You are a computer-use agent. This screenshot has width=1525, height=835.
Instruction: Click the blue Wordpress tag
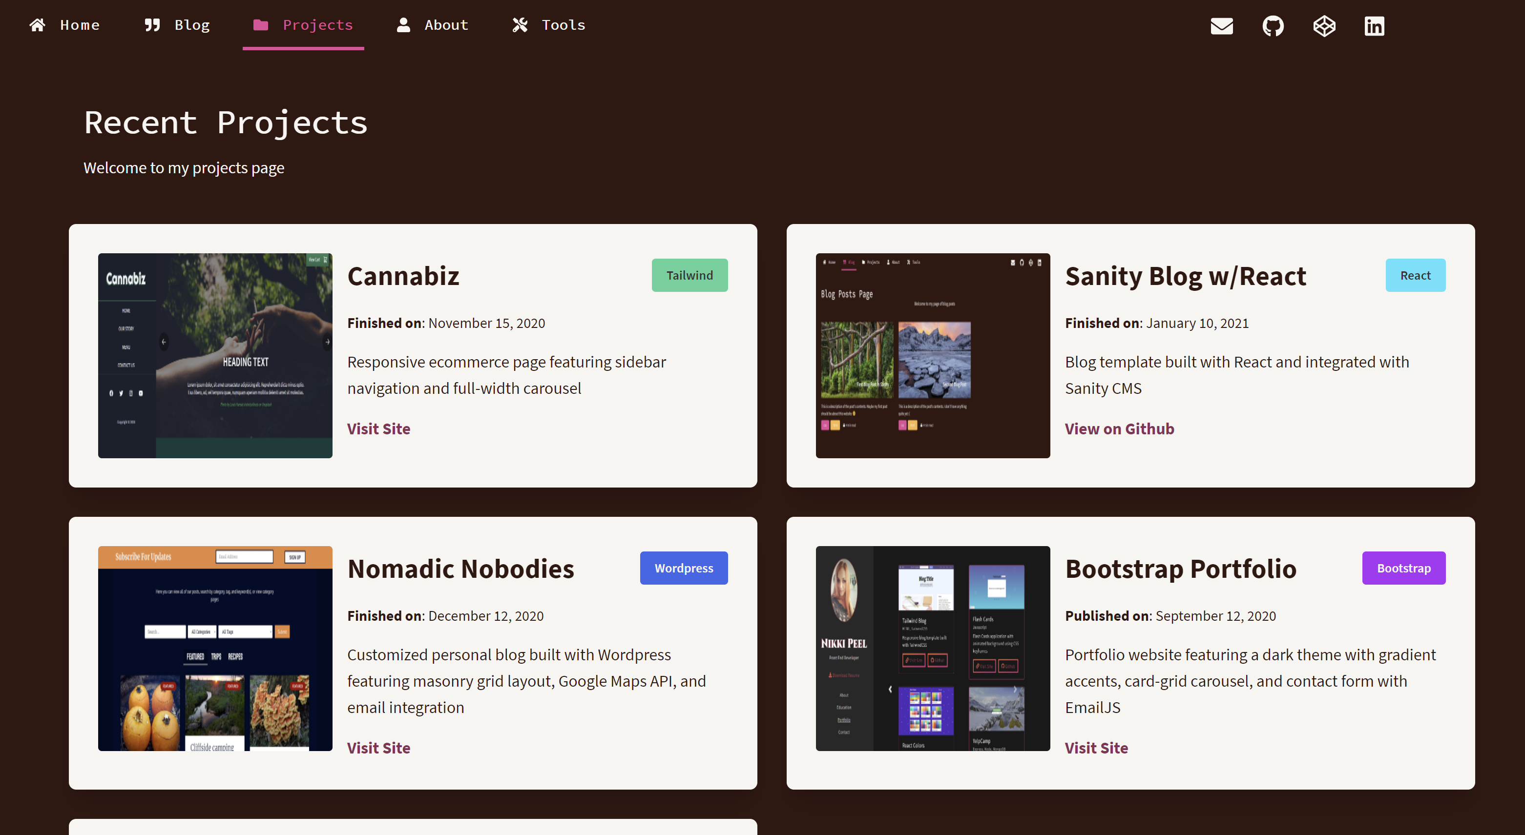683,568
